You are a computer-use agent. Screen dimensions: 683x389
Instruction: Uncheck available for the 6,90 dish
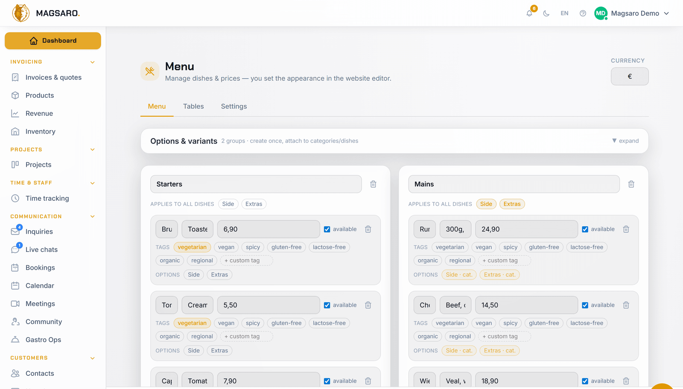tap(327, 229)
